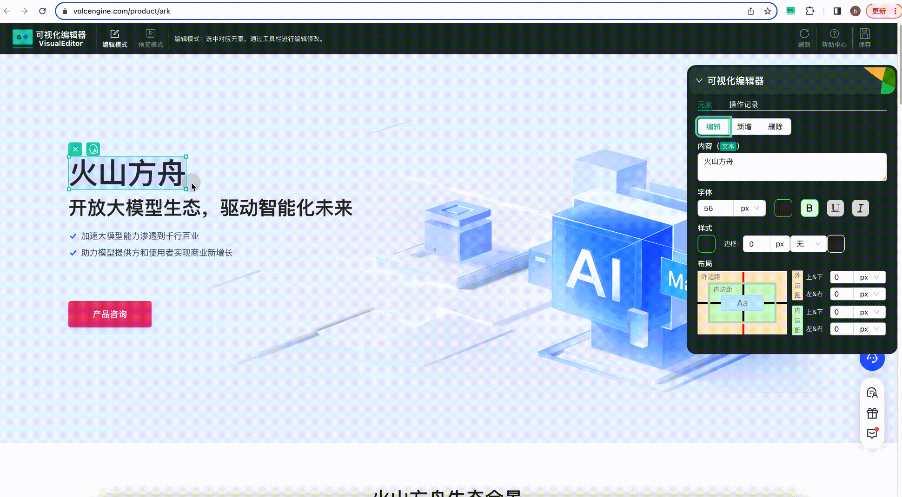The height and width of the screenshot is (497, 902).
Task: Click the 内边距 左&右 value field
Action: click(x=842, y=329)
